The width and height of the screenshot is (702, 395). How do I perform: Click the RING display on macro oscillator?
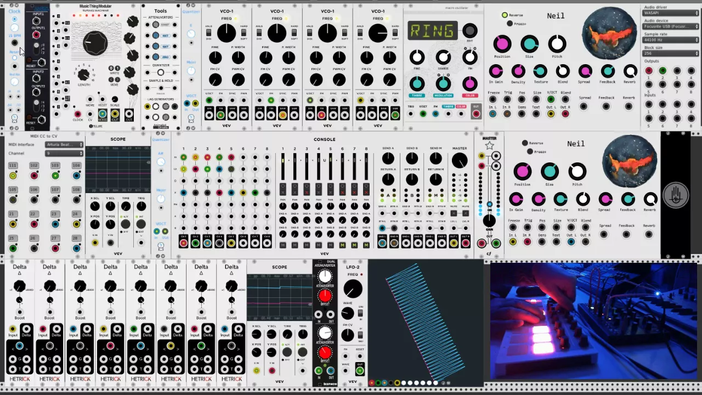point(432,31)
